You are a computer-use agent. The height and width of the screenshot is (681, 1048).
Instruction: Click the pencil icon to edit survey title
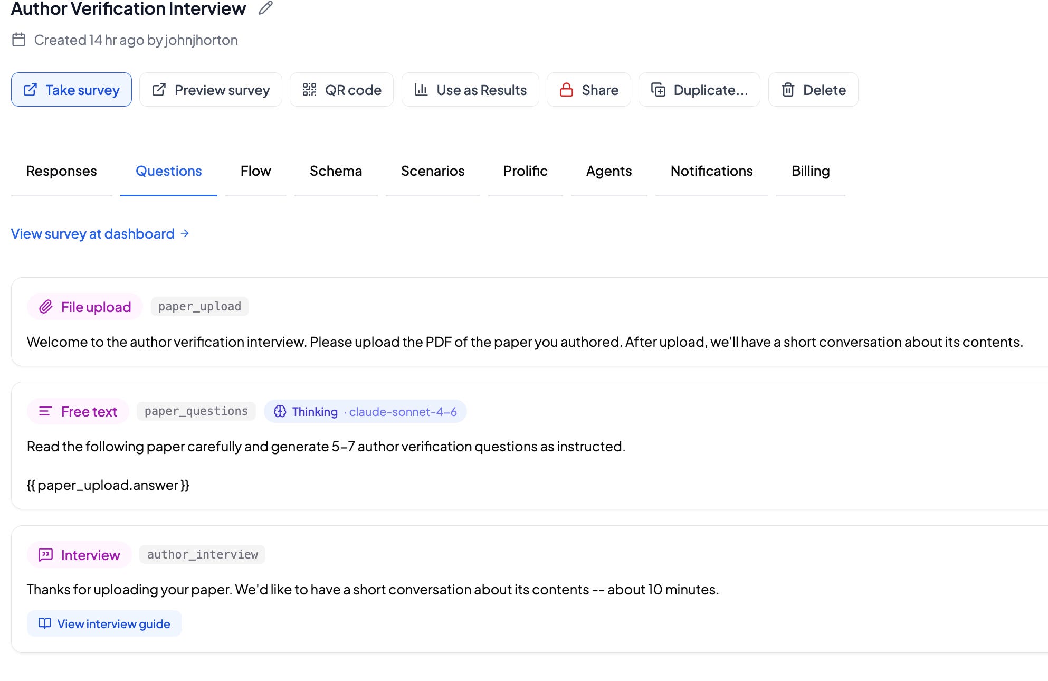click(x=265, y=8)
